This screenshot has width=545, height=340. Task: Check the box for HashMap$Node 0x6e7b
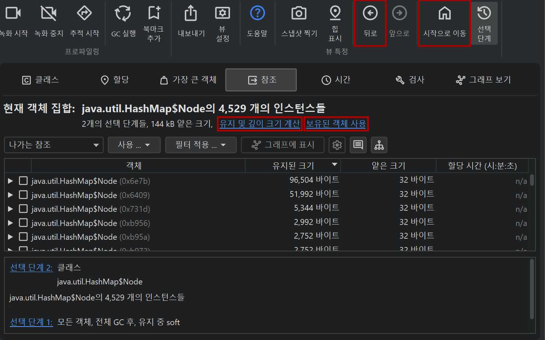point(23,181)
